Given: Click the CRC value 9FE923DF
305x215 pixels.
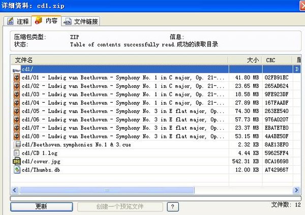Looking at the screenshot, I should coord(277,95).
